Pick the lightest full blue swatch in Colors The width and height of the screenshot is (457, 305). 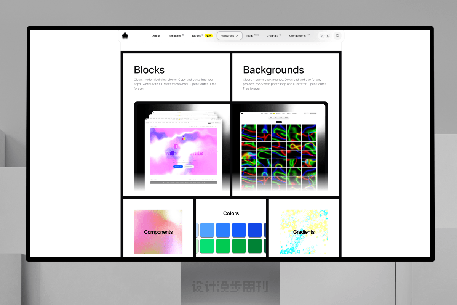[206, 230]
